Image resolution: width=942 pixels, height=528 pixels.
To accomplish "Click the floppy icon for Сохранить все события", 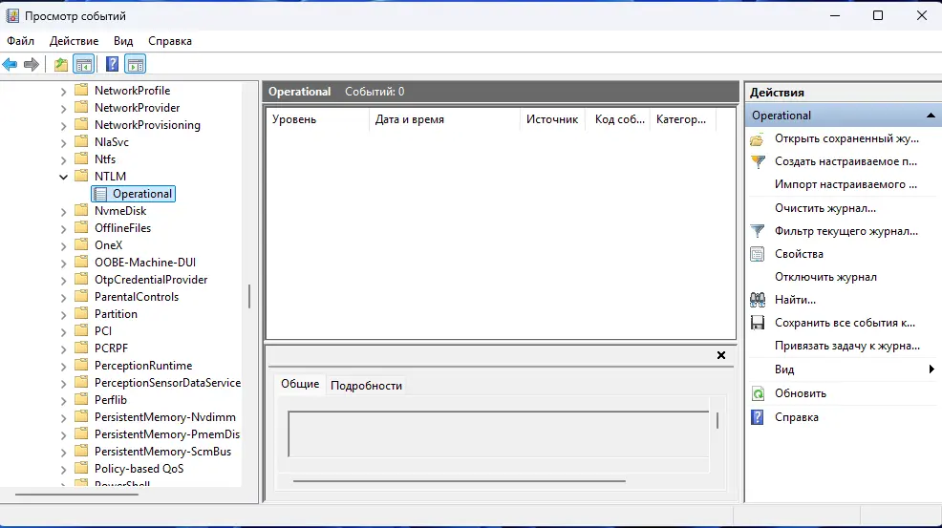I will 758,323.
